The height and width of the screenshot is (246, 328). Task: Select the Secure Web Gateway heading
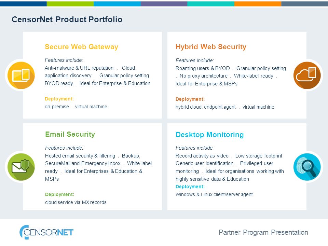(x=81, y=47)
